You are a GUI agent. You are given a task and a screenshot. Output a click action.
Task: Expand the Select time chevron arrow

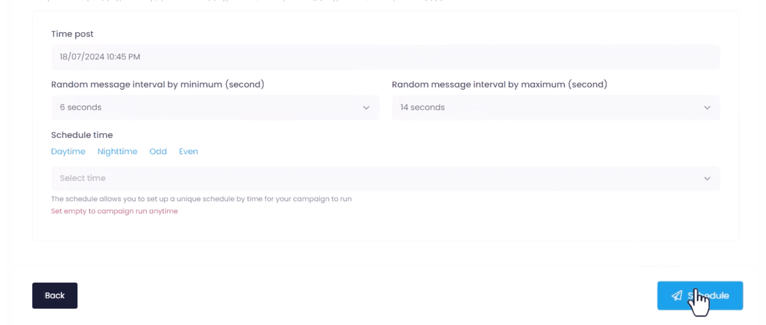[x=707, y=179]
